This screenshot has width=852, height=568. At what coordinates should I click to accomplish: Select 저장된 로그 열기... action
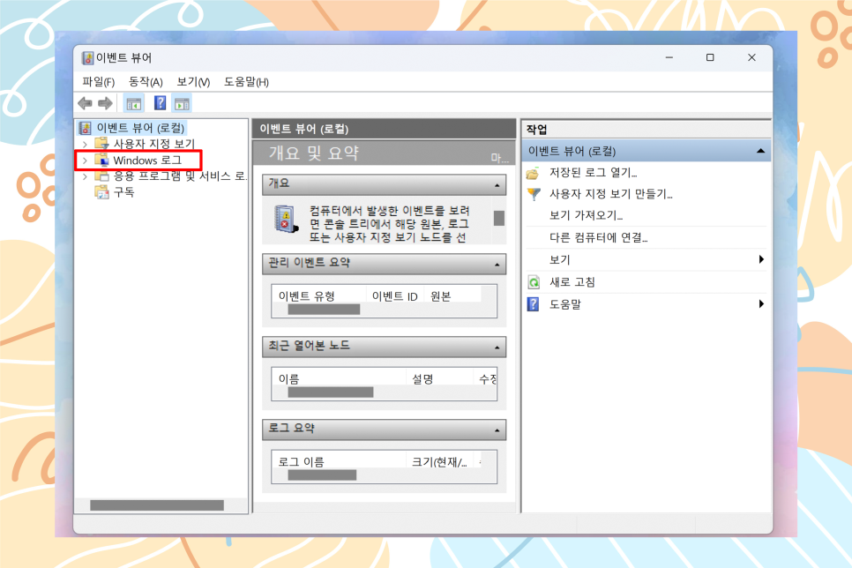(x=593, y=173)
